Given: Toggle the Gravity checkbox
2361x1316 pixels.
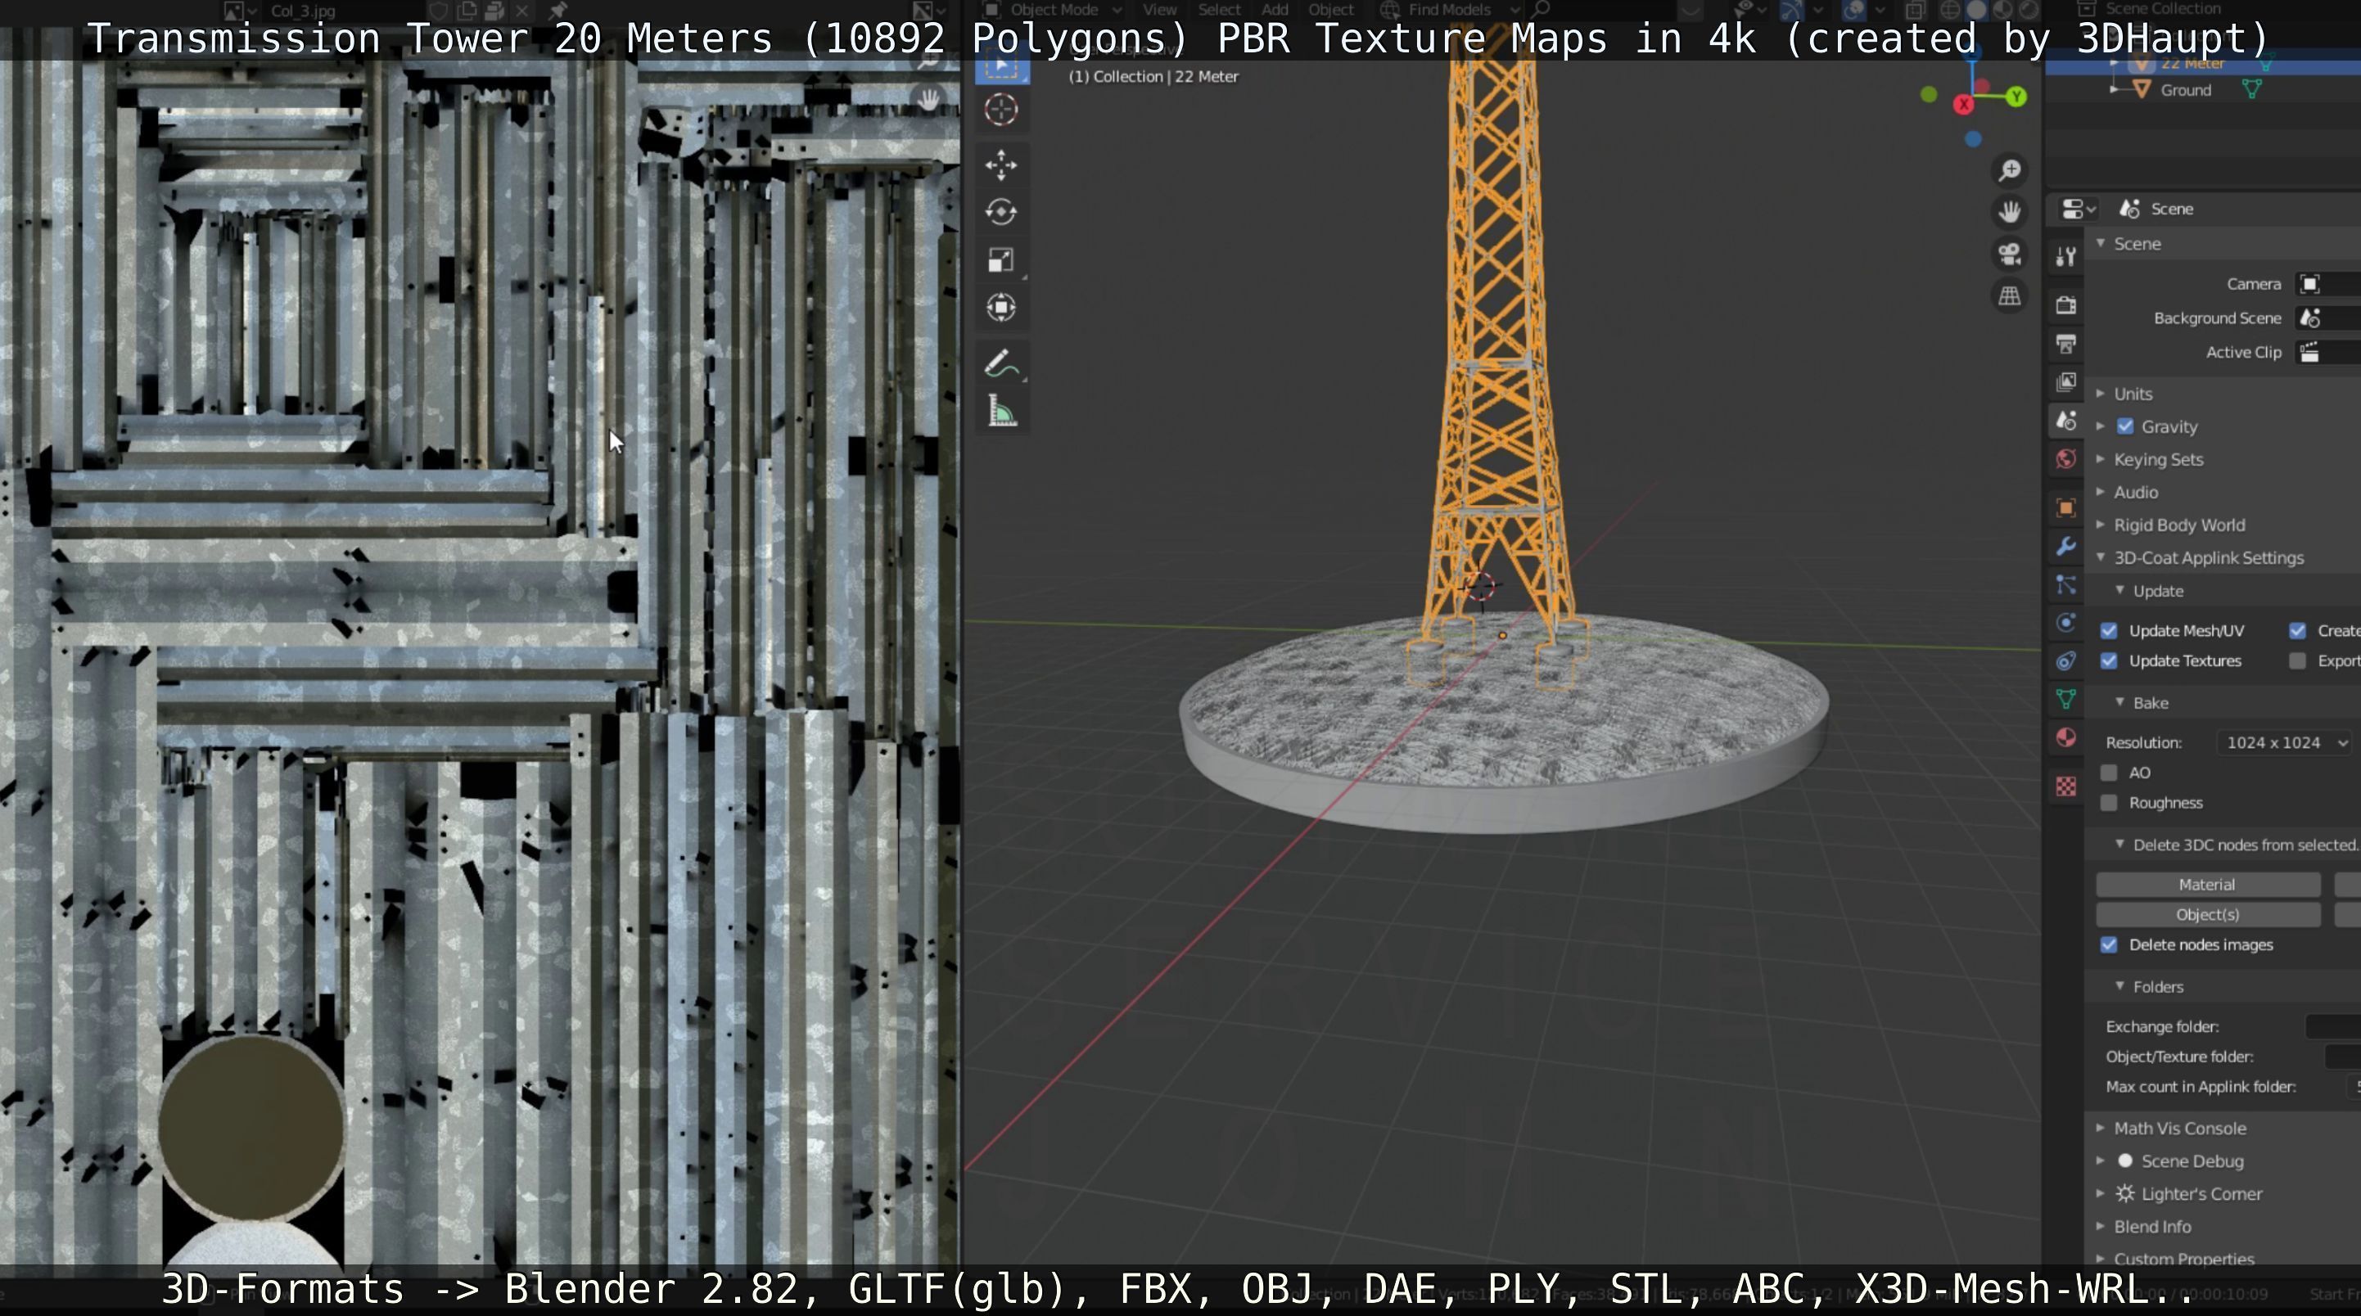Looking at the screenshot, I should [x=2125, y=426].
